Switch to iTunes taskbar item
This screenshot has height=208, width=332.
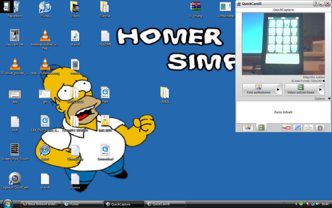coord(82,204)
